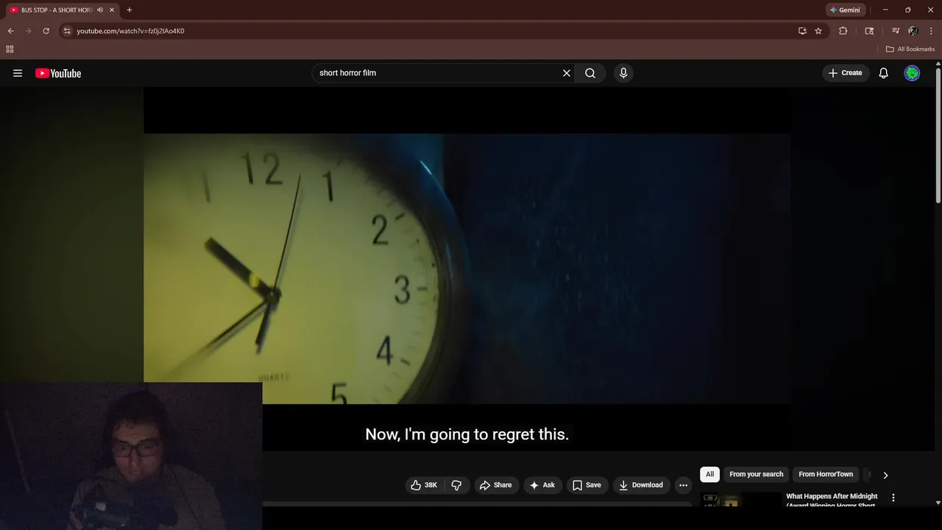Open the Extensions puzzle icon

[x=843, y=31]
